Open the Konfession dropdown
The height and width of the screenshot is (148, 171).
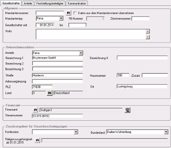[76, 132]
